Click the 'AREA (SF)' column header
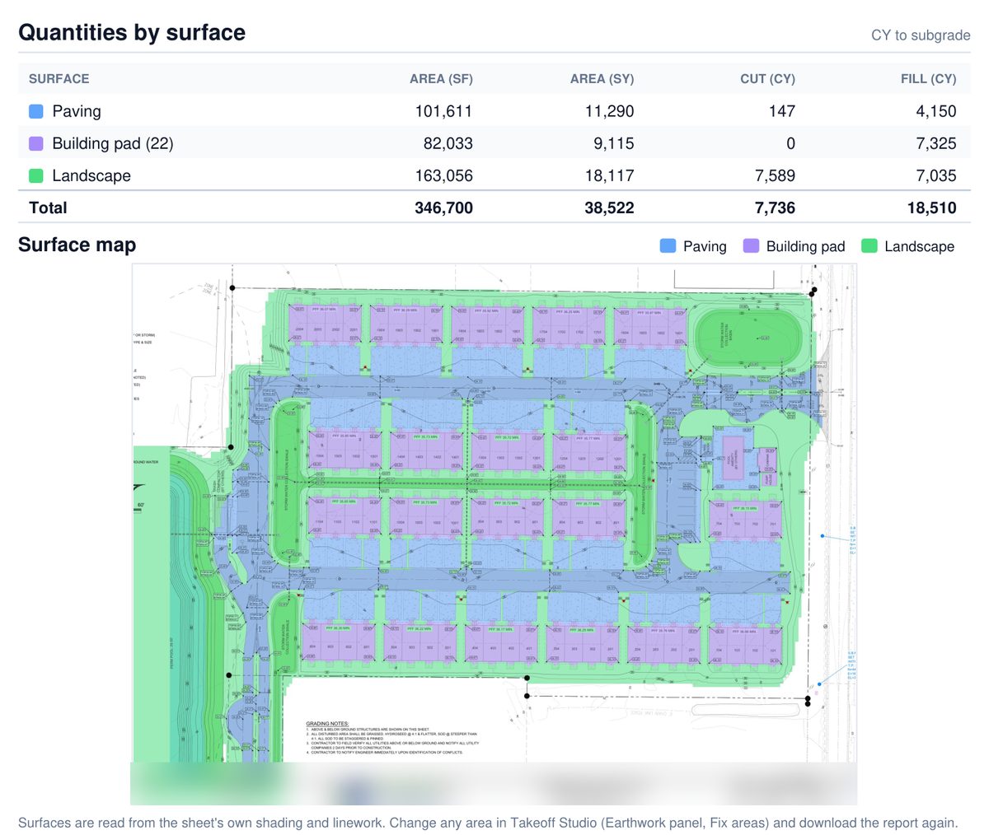Image resolution: width=989 pixels, height=835 pixels. [x=441, y=79]
